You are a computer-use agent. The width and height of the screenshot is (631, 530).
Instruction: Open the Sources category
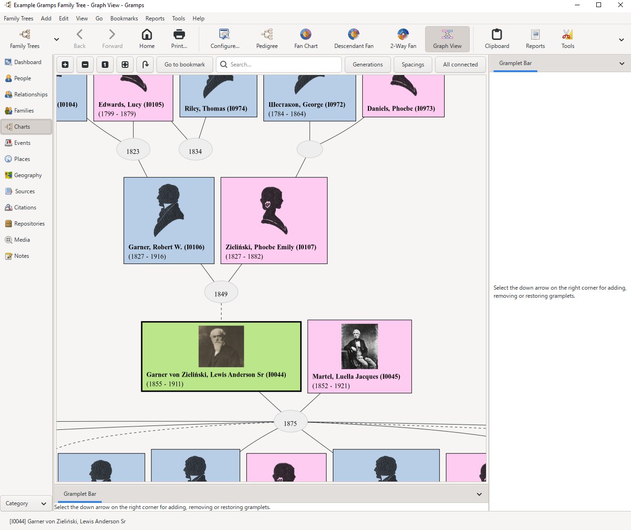(26, 191)
